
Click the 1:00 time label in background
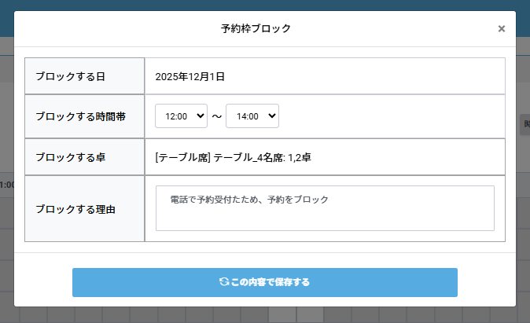pos(7,185)
